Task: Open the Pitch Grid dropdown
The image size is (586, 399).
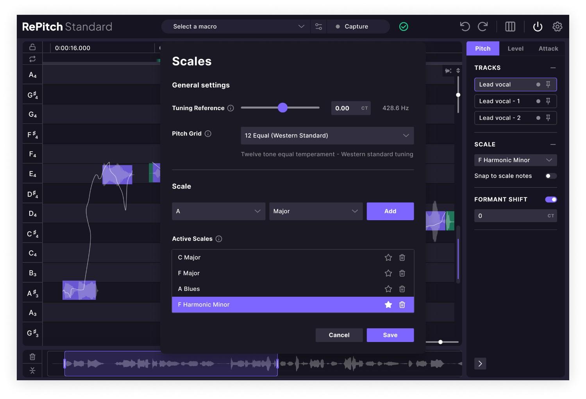Action: point(327,135)
